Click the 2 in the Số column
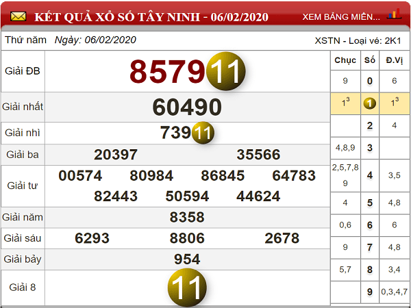The height and width of the screenshot is (308, 411). pyautogui.click(x=370, y=125)
